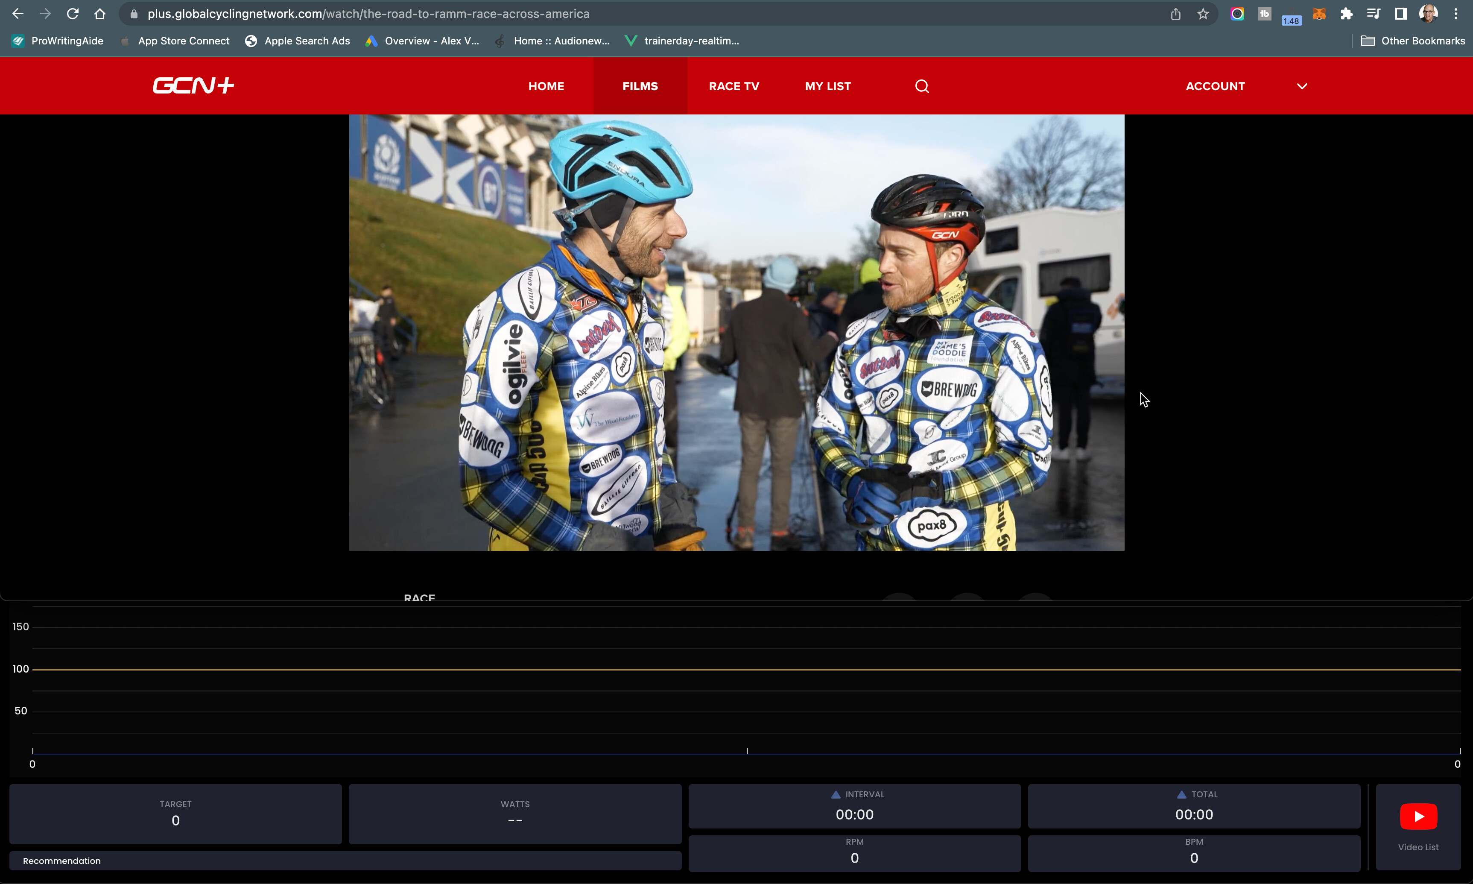The width and height of the screenshot is (1473, 884).
Task: Go back to the previous browser page
Action: pyautogui.click(x=18, y=14)
